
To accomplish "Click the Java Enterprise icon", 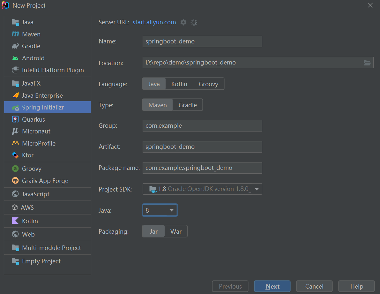I will (16, 95).
